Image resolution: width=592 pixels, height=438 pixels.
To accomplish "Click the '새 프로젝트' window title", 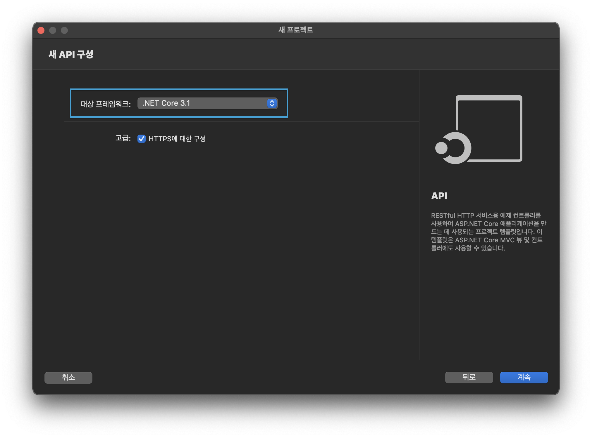I will pos(296,30).
